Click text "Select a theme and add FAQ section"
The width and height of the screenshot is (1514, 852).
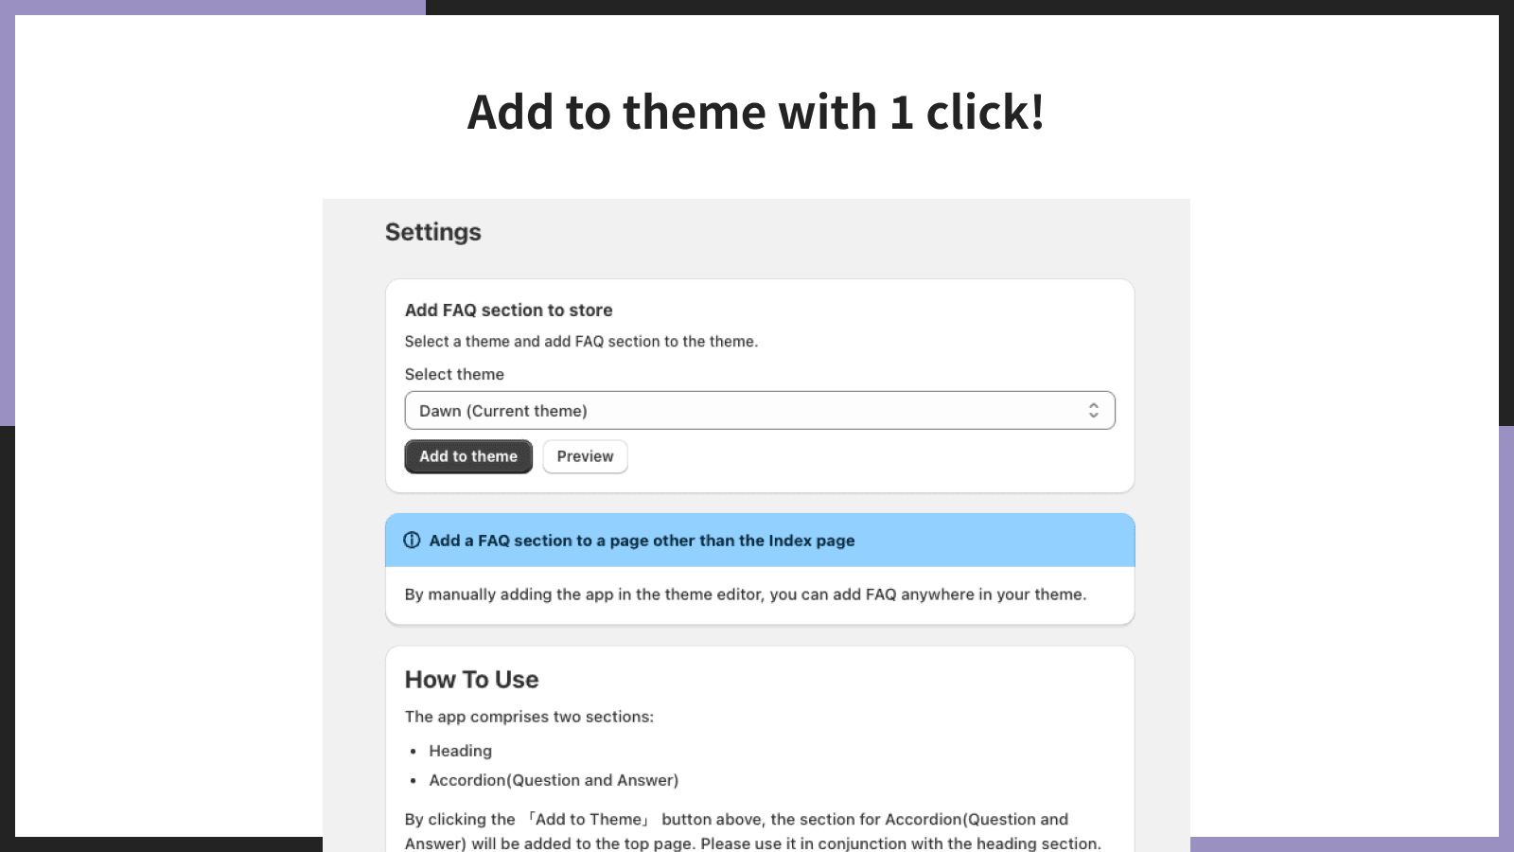(581, 342)
